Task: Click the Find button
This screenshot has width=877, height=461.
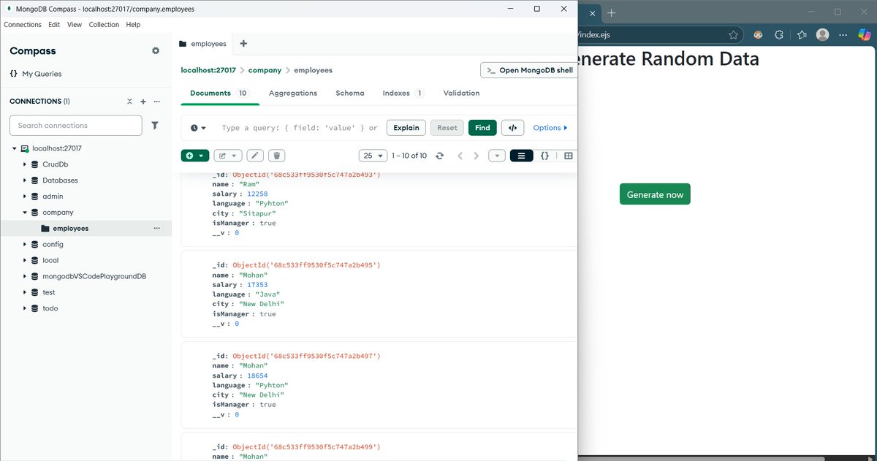Action: pos(482,128)
